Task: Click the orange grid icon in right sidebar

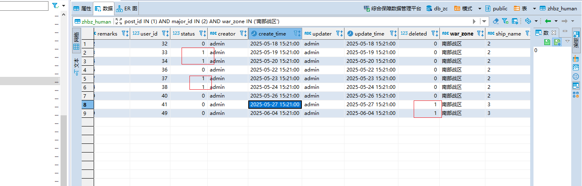Action: click(576, 60)
